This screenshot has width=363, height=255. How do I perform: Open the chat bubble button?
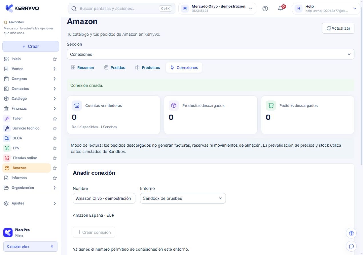(x=351, y=246)
